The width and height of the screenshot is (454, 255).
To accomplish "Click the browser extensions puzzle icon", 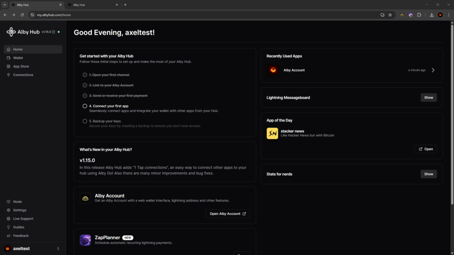I will tap(419, 15).
